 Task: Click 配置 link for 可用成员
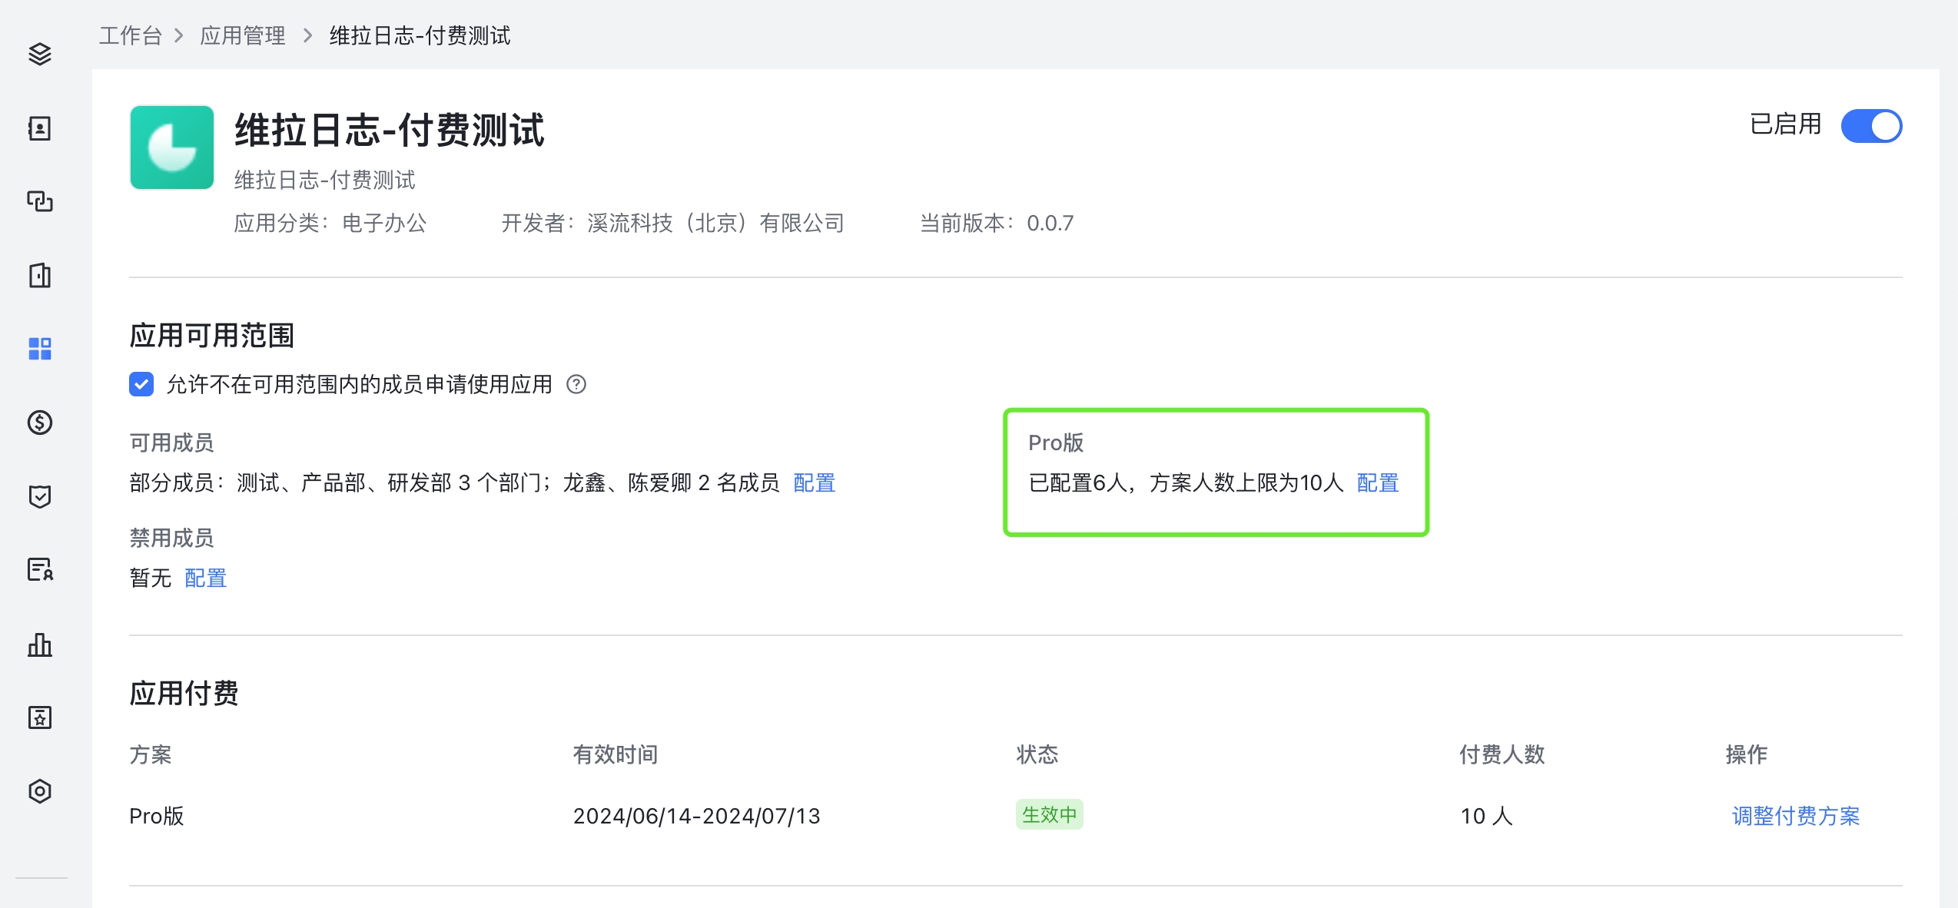click(x=814, y=482)
